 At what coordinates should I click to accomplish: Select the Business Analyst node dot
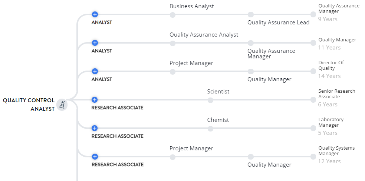pos(172,15)
